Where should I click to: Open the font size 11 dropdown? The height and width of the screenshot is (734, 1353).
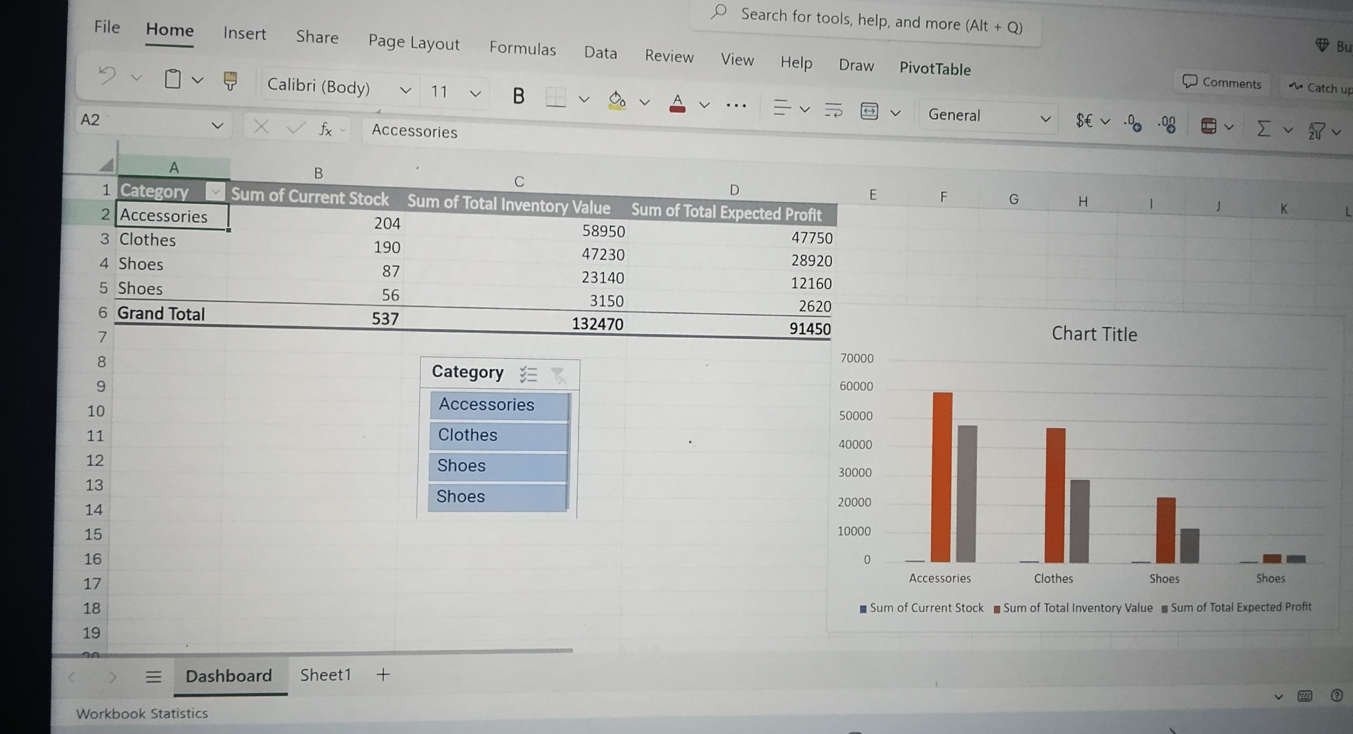(x=475, y=94)
